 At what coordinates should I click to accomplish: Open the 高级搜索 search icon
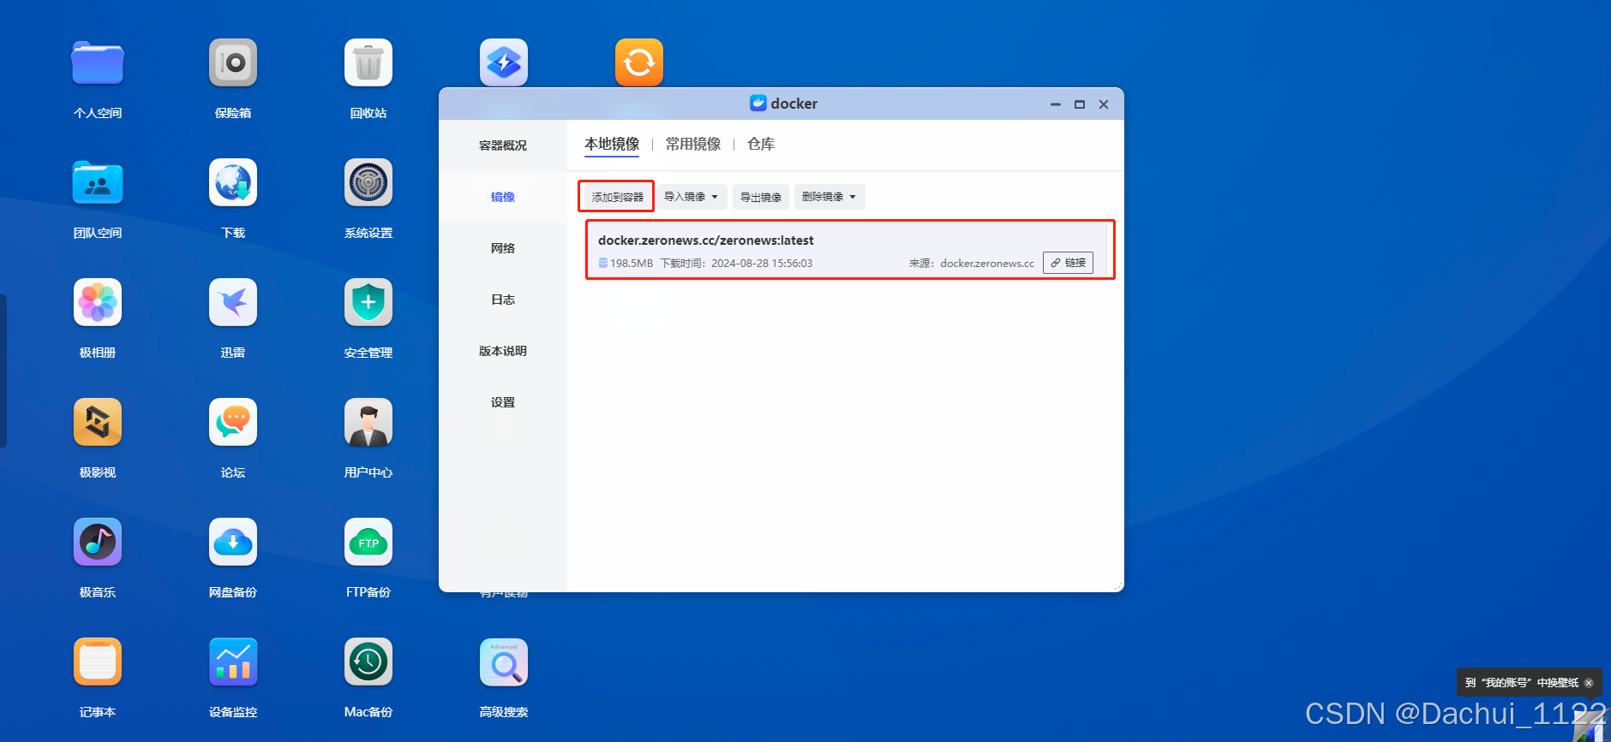click(504, 662)
